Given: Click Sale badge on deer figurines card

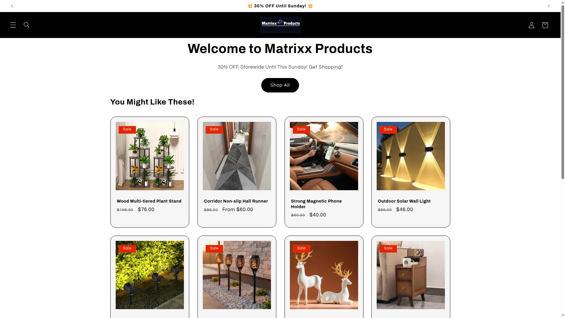Looking at the screenshot, I should click(x=301, y=249).
